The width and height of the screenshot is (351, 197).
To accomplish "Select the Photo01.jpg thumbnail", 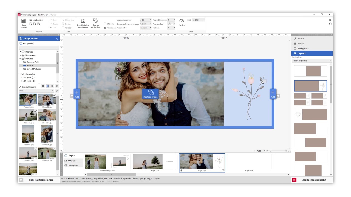I will coord(28,100).
